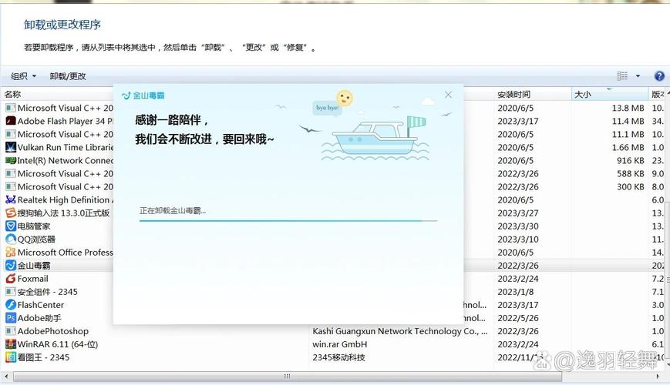Open help via the blue question mark
This screenshot has width=670, height=385.
pyautogui.click(x=659, y=76)
